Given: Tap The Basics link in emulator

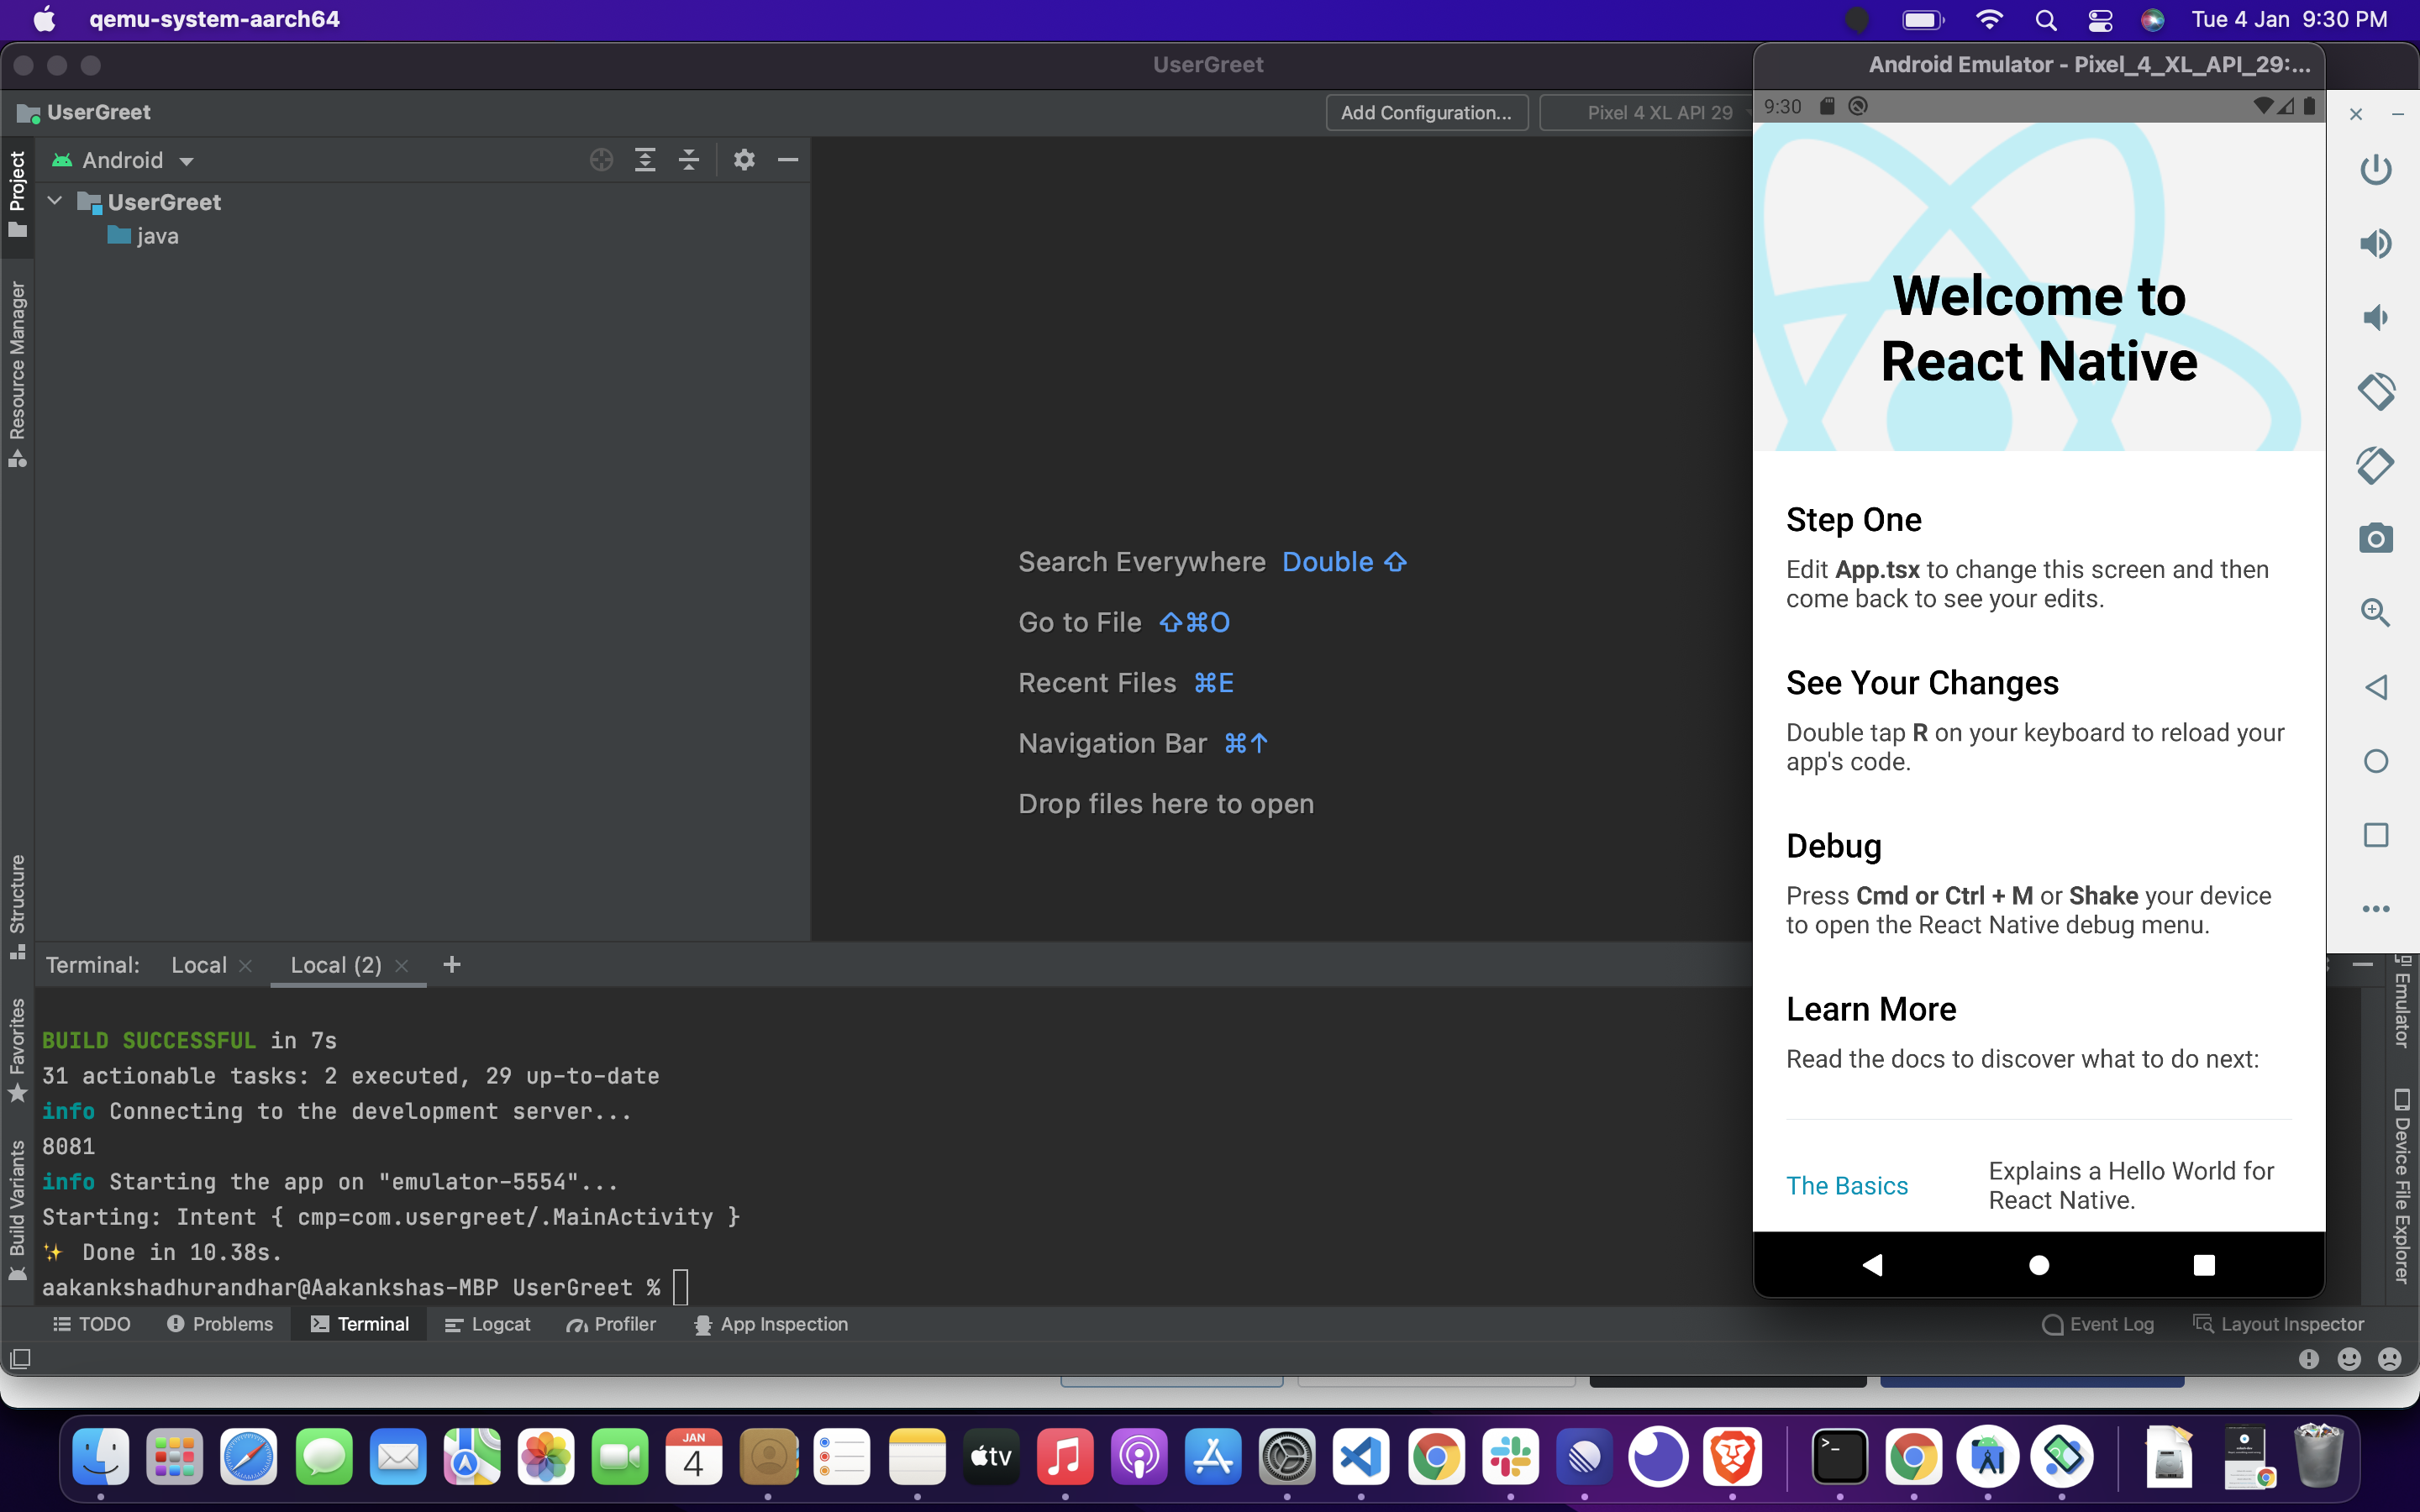Looking at the screenshot, I should [x=1847, y=1186].
